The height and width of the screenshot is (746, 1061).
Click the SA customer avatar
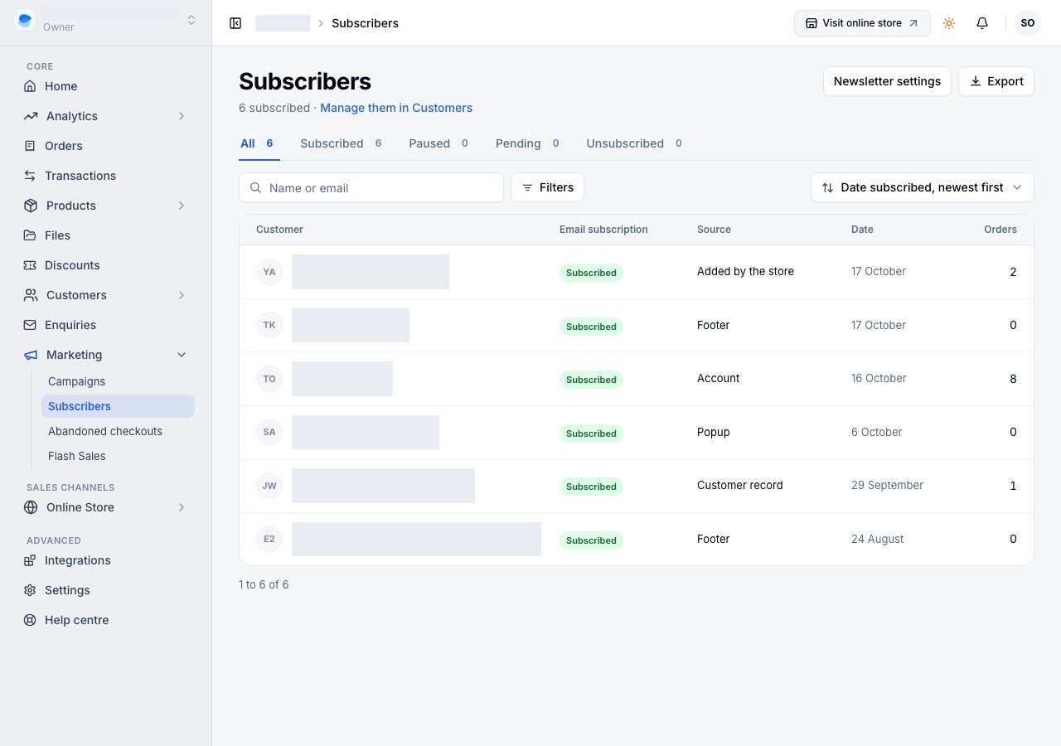pos(269,432)
